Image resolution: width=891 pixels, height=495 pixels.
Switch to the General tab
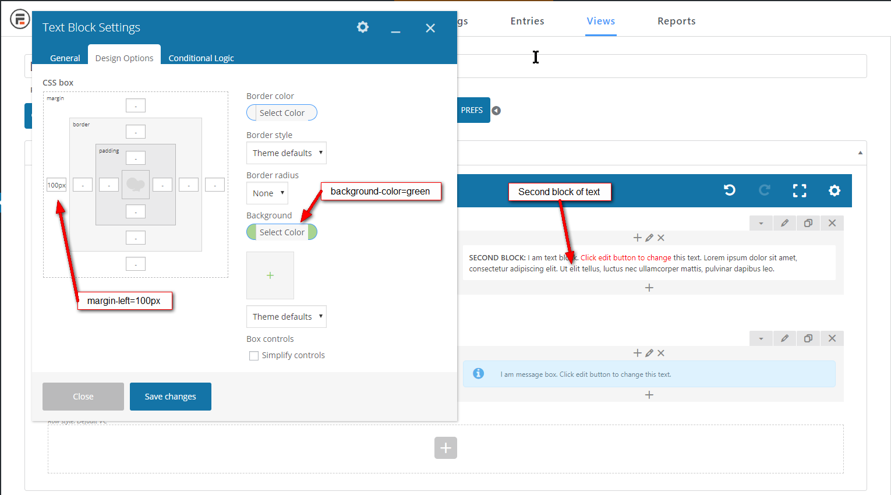click(x=65, y=58)
